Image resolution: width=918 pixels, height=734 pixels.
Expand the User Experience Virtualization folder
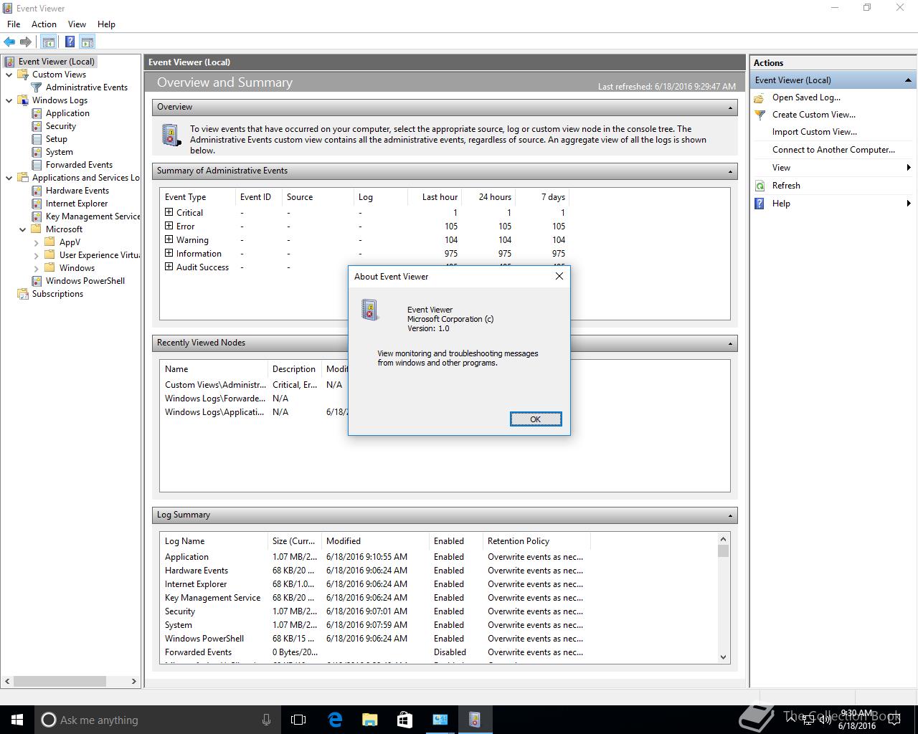tap(37, 255)
